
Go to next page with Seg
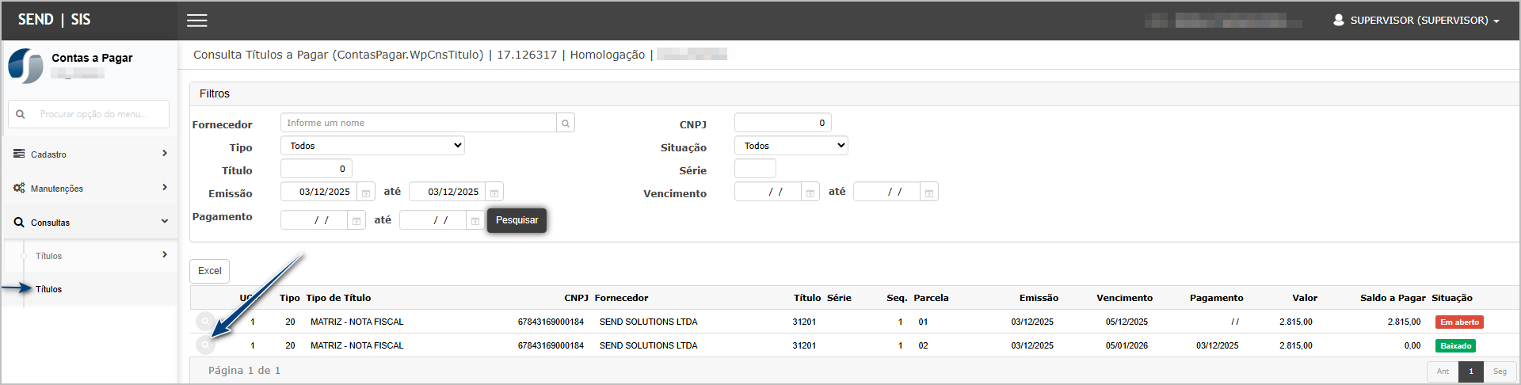point(1500,372)
